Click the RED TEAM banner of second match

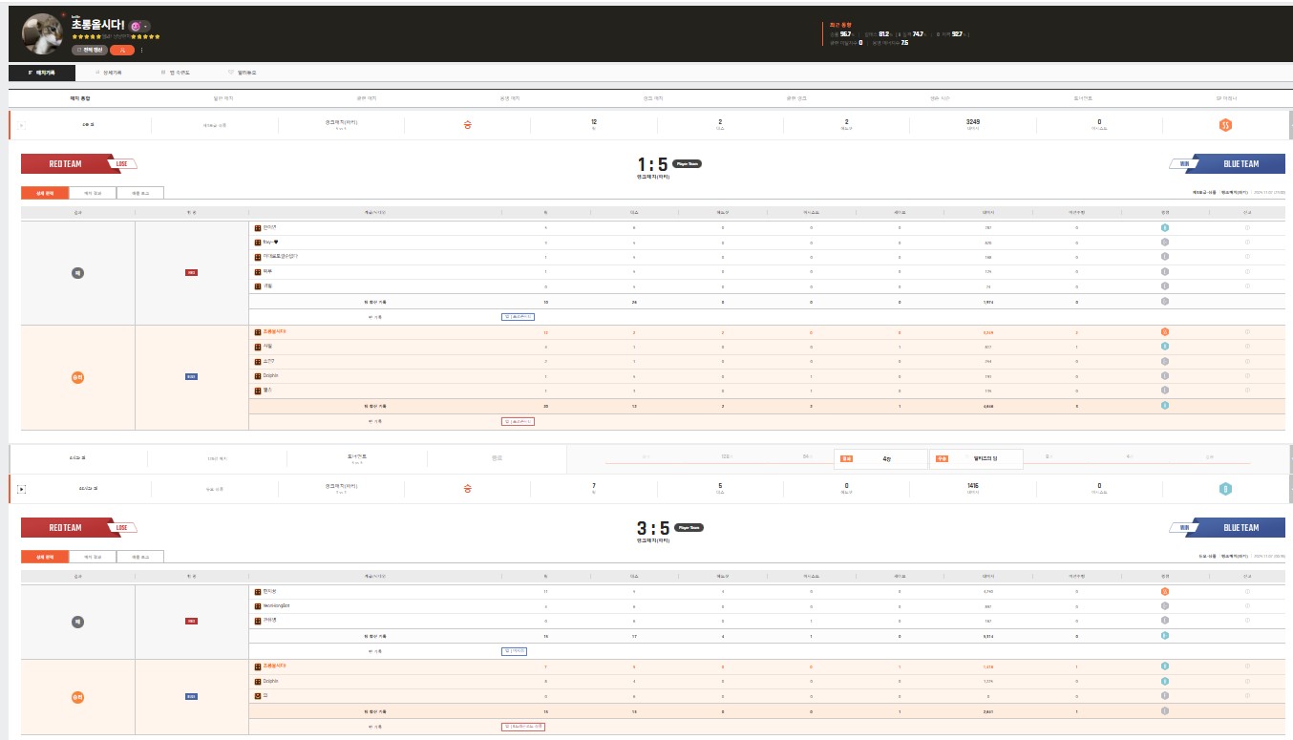pos(66,528)
